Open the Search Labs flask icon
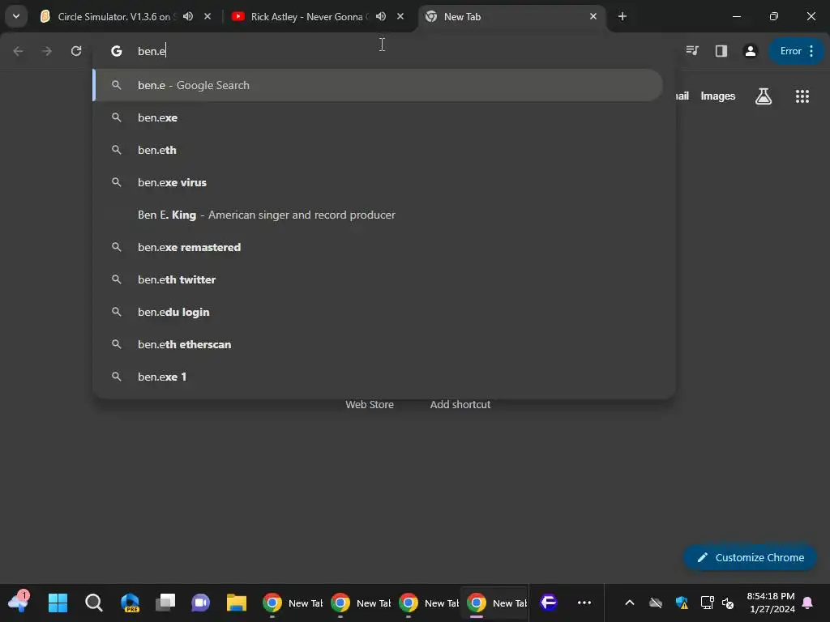830x622 pixels. (x=764, y=96)
